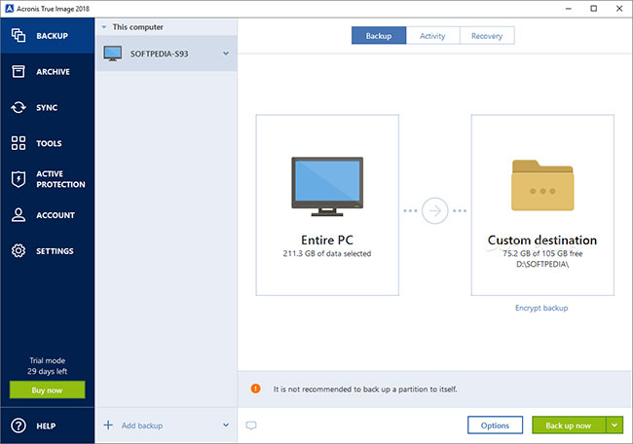Screen dimensions: 633x444
Task: Open the Account person icon
Action: pos(19,215)
